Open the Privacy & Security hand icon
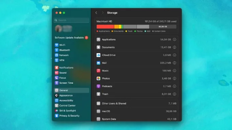The height and width of the screenshot is (130, 232). 57,116
